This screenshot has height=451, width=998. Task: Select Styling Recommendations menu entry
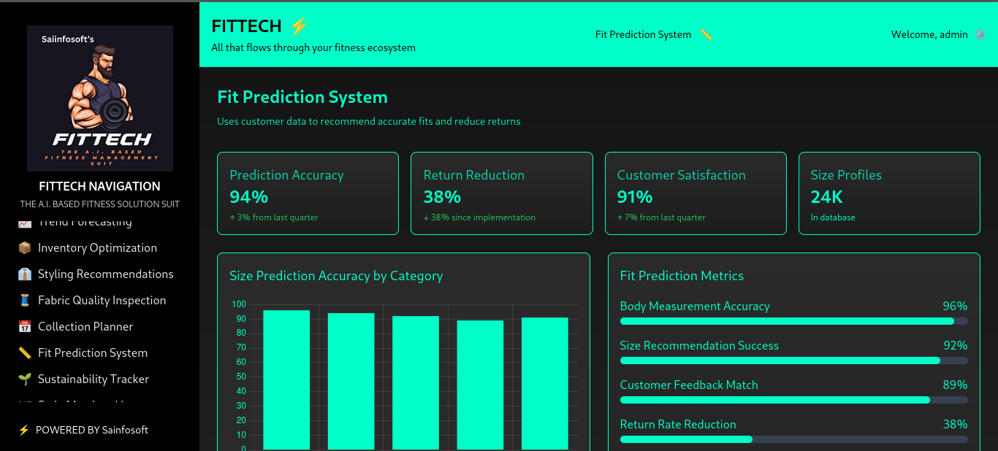tap(105, 274)
